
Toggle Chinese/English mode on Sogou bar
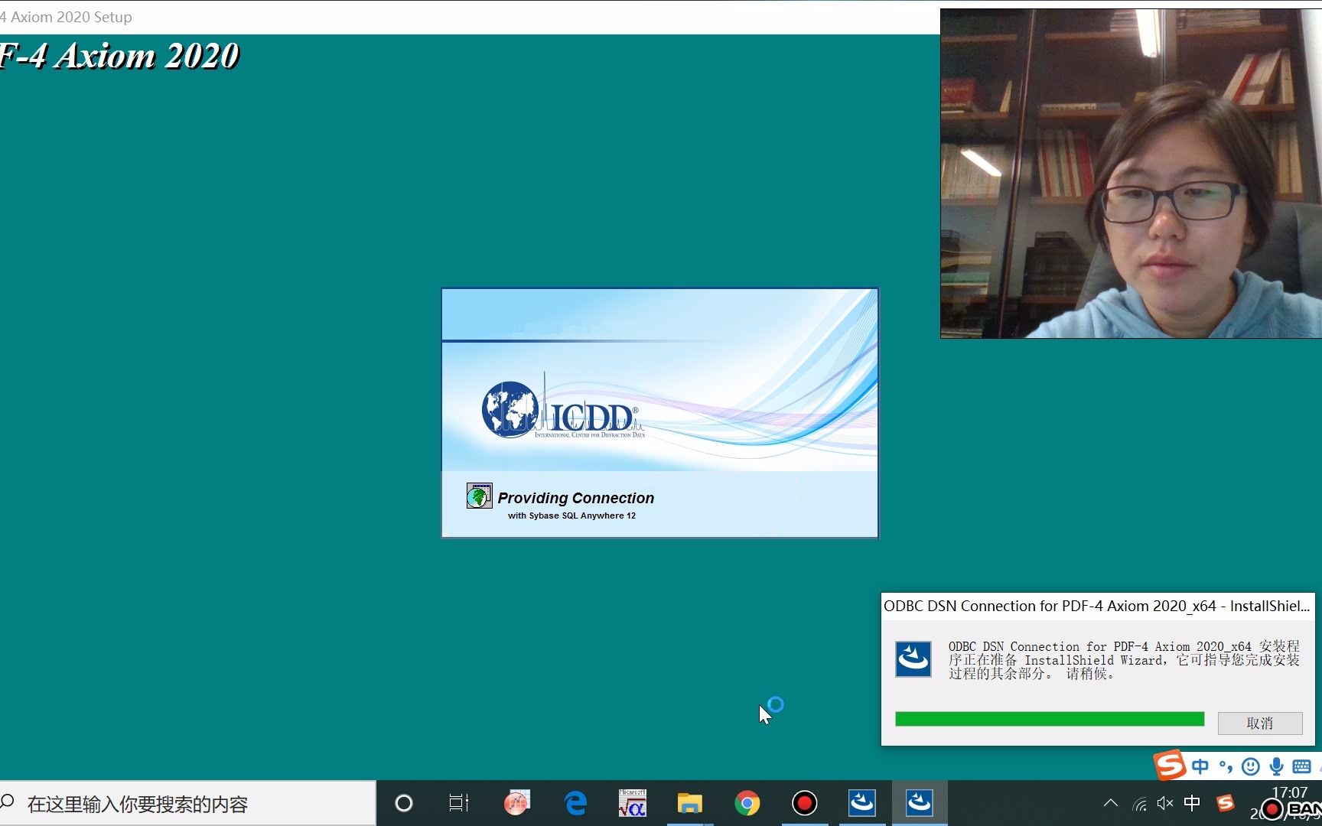(x=1200, y=766)
